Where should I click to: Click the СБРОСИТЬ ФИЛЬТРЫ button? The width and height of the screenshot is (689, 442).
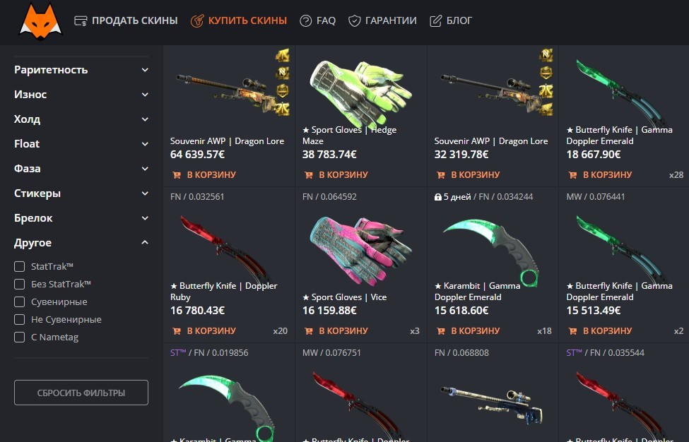click(x=81, y=393)
